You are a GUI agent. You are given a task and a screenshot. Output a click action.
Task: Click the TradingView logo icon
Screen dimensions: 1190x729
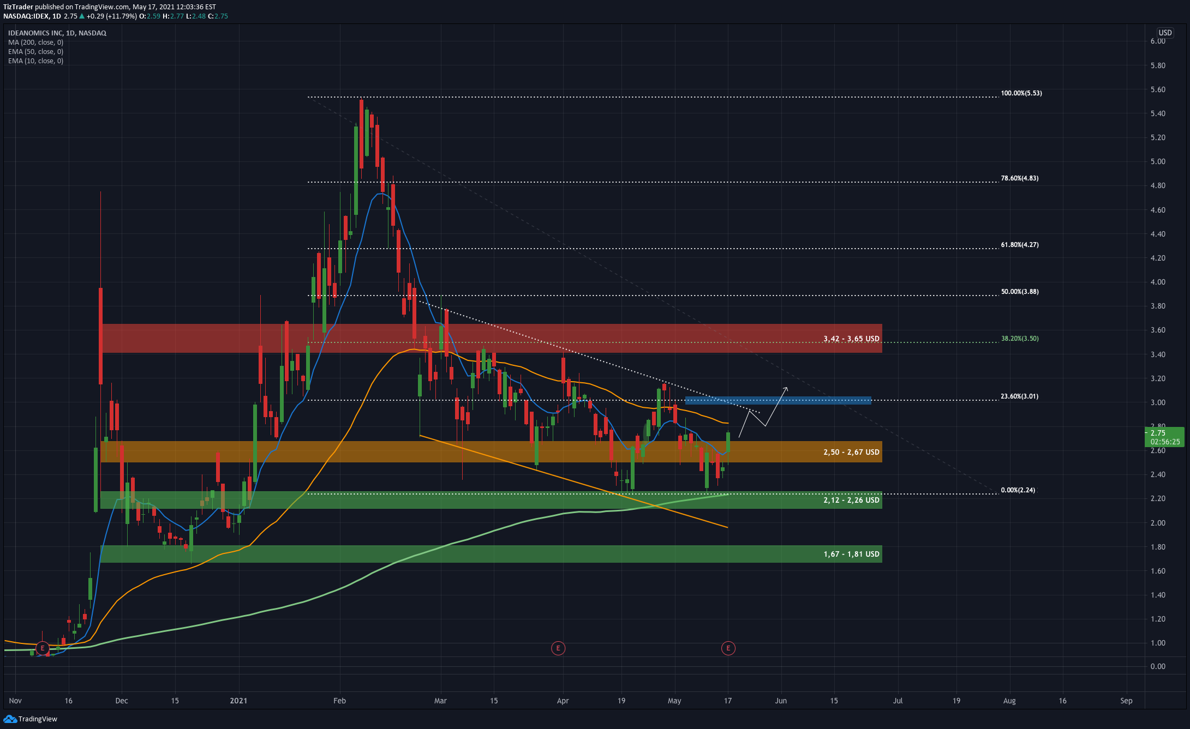10,719
